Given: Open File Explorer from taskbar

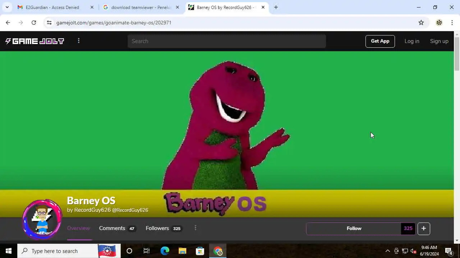Looking at the screenshot, I should point(183,251).
